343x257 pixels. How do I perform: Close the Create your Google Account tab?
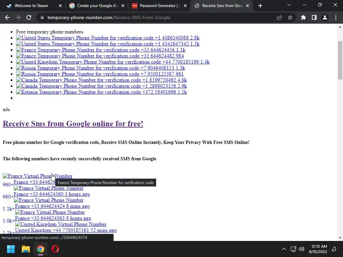point(123,6)
